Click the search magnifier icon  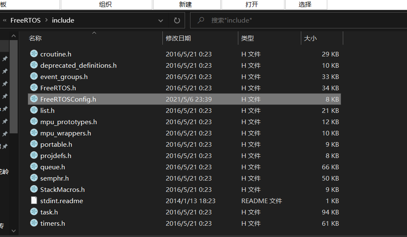coord(201,20)
